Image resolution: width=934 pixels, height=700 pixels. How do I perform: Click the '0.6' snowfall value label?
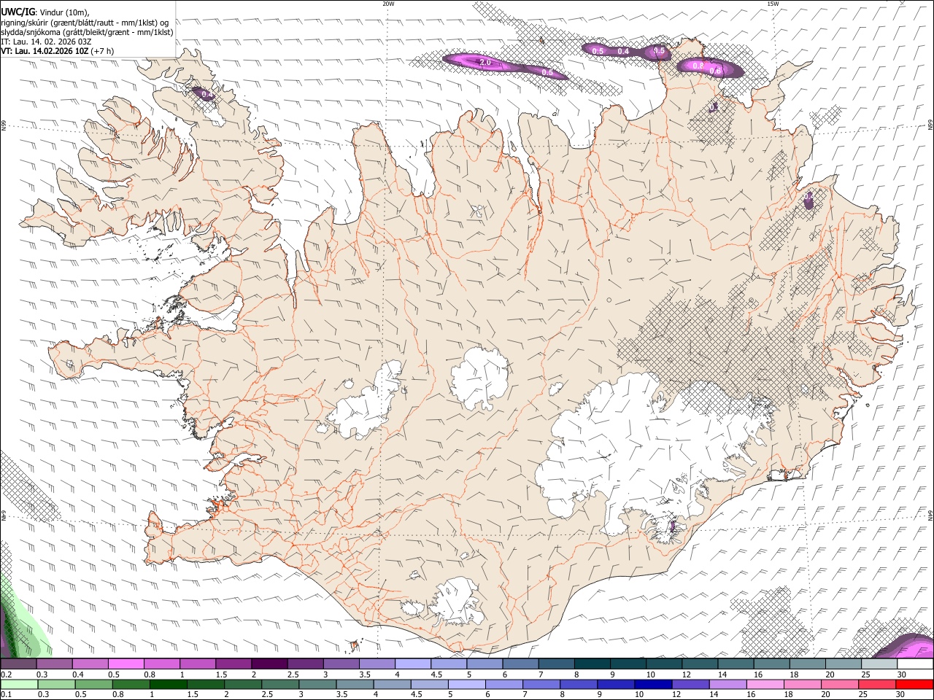(715, 71)
